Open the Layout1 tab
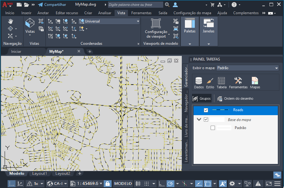 pos(40,173)
